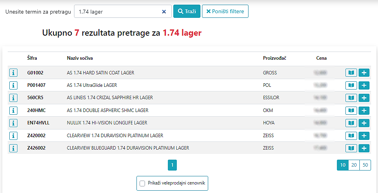Switch page size to 50 results

365,165
